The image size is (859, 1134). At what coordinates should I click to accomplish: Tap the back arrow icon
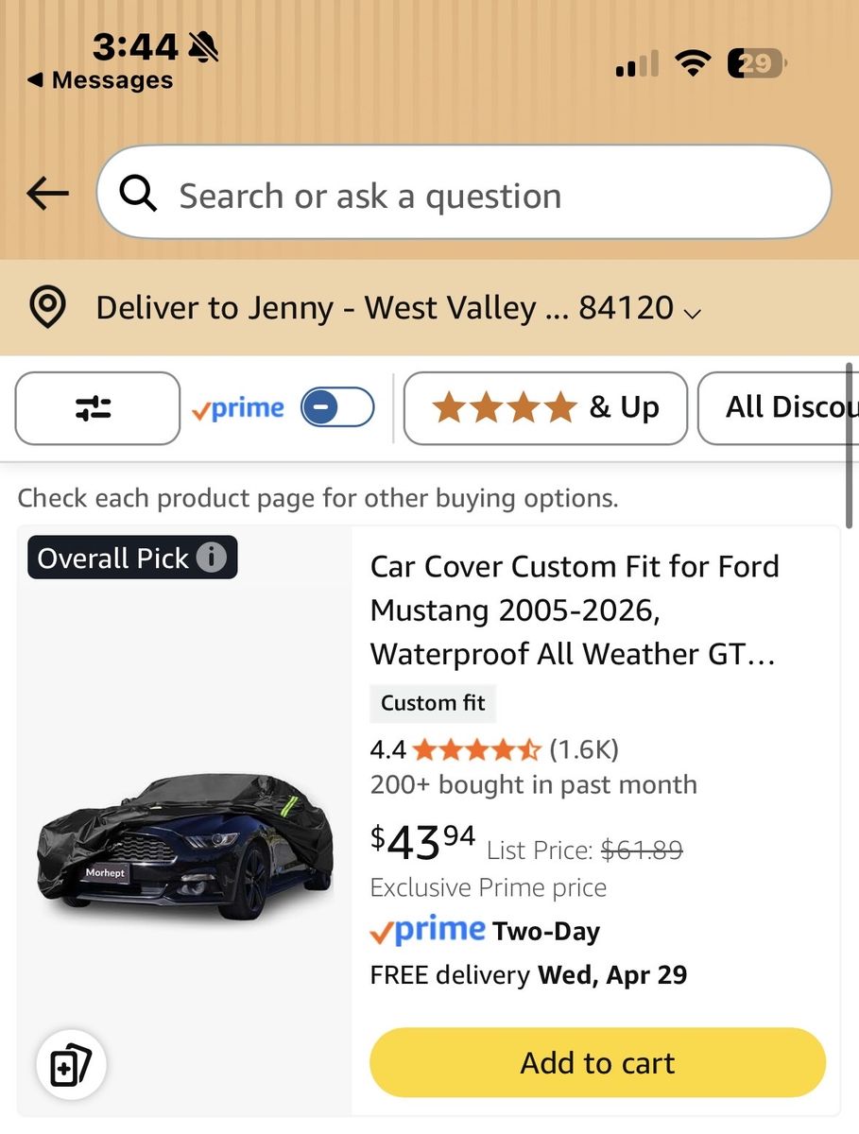(48, 194)
